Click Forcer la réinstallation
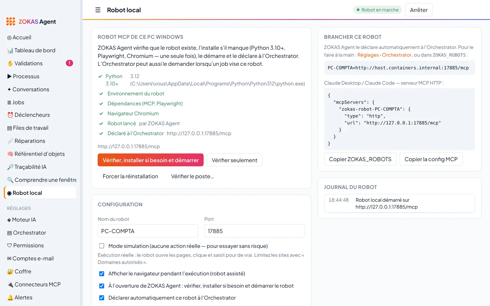490x306 pixels. coord(130,176)
